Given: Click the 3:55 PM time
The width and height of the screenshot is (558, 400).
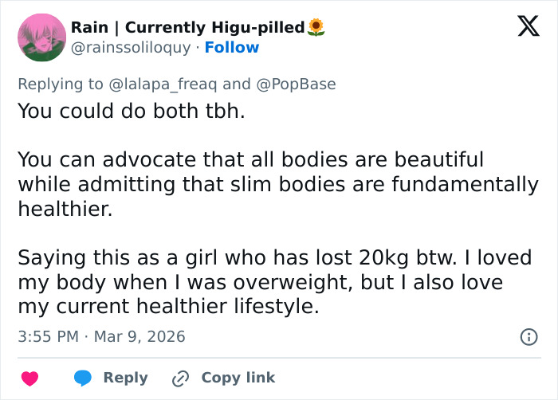Looking at the screenshot, I should click(48, 337).
